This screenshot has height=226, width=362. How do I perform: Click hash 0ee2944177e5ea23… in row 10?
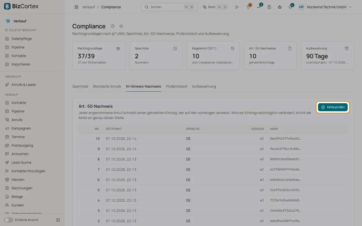point(285,139)
